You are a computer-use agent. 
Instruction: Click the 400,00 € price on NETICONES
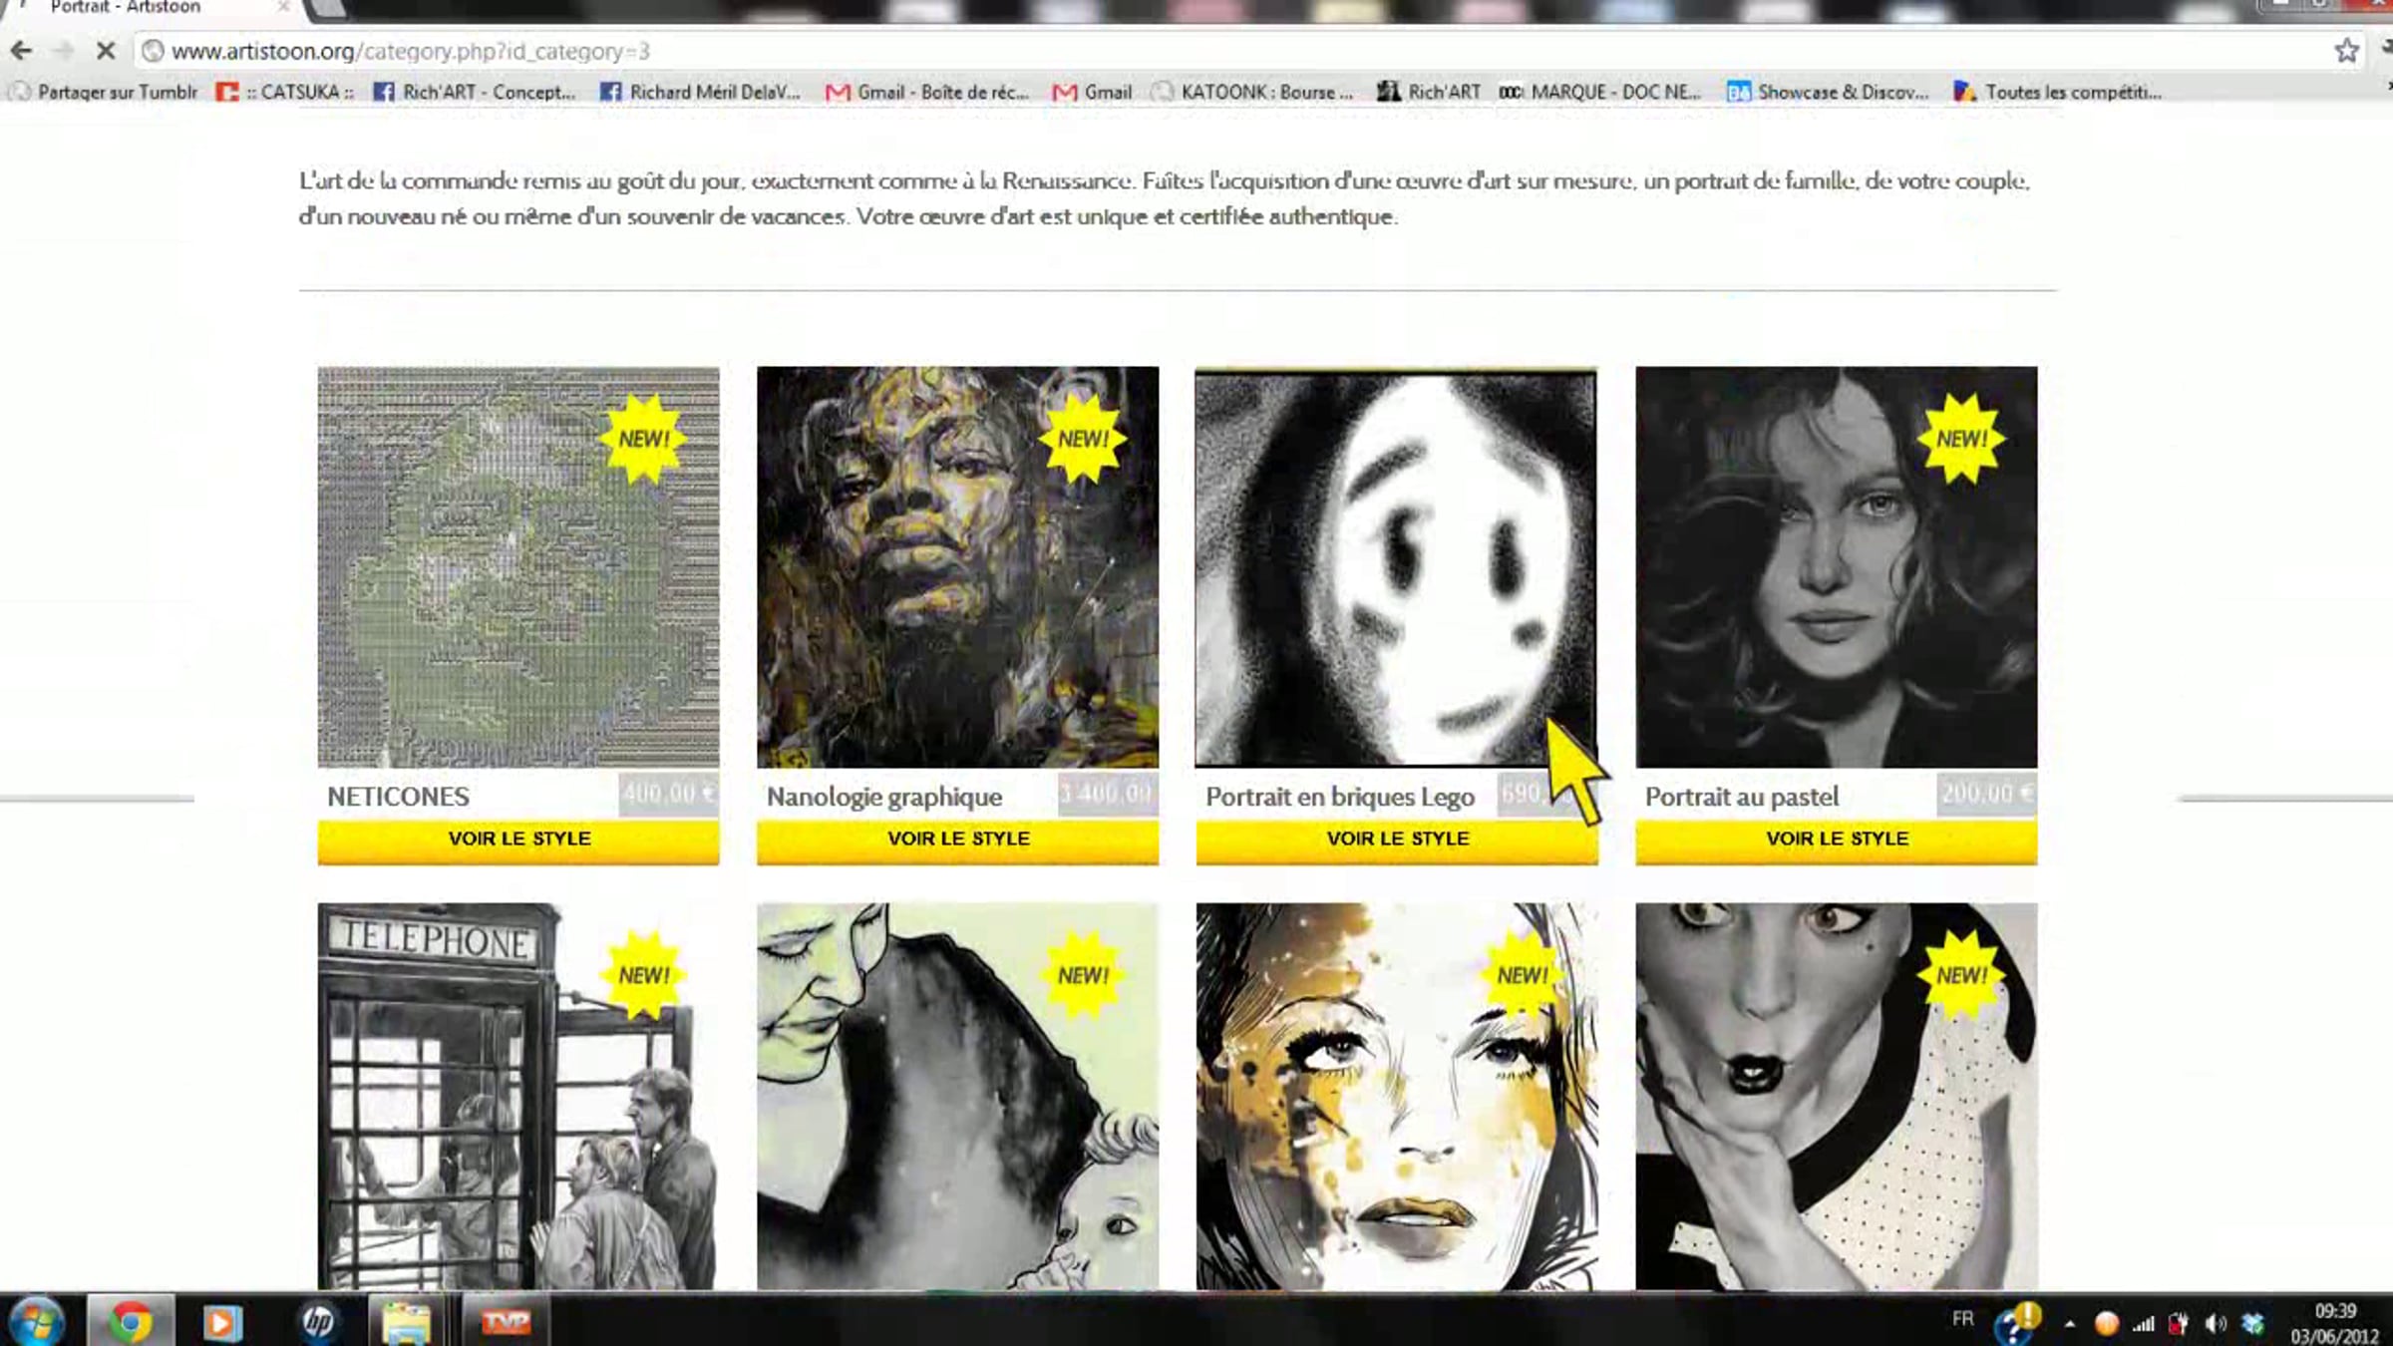(x=668, y=795)
